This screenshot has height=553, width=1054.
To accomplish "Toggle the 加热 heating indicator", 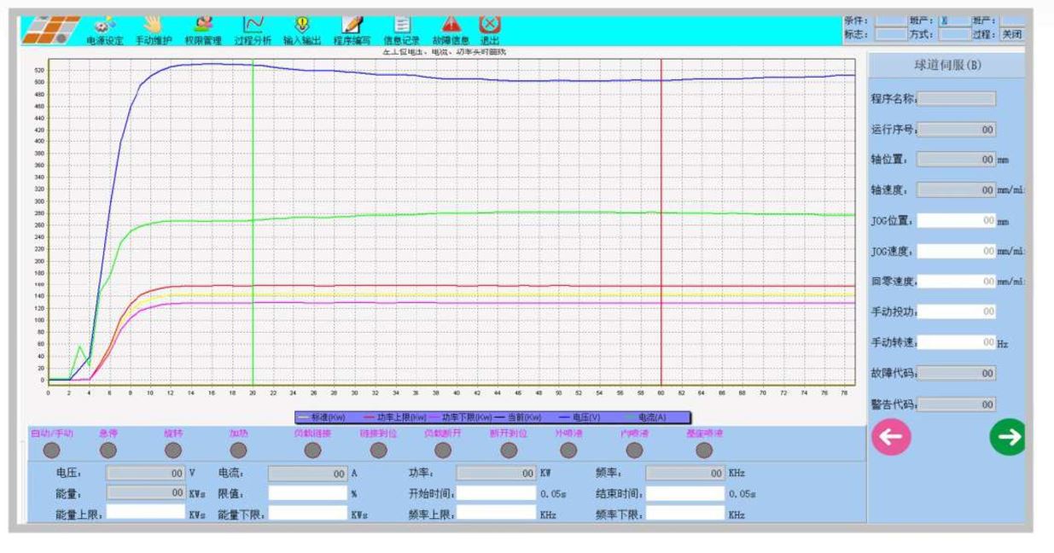I will tap(239, 450).
